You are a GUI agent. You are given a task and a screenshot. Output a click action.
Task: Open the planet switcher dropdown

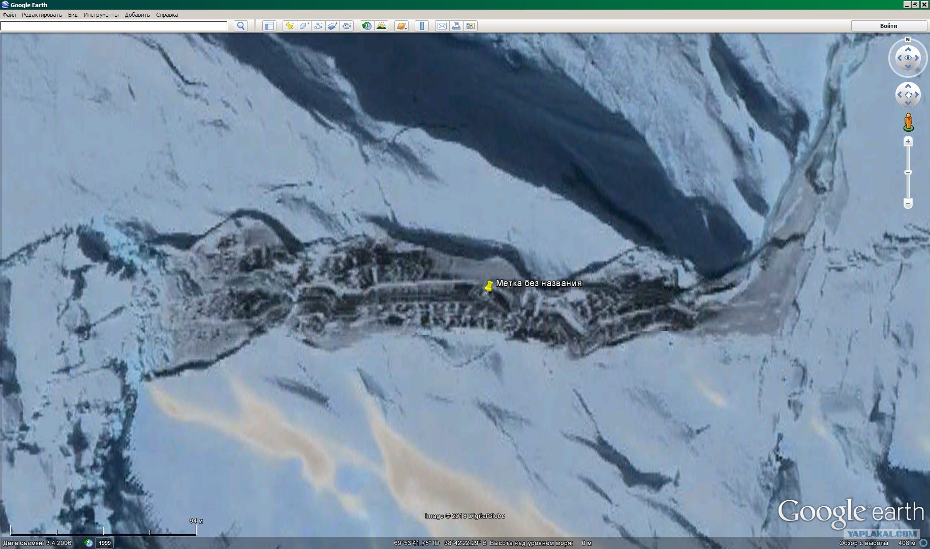[x=401, y=26]
